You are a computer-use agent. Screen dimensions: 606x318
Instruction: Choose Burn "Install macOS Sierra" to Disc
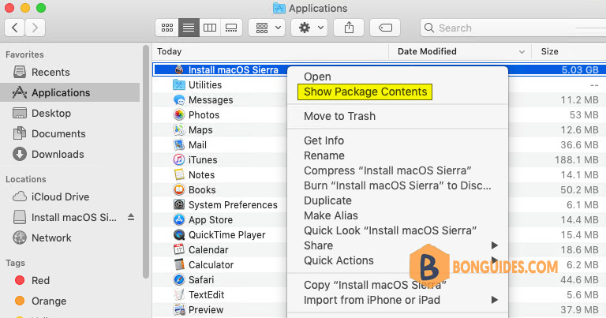398,186
